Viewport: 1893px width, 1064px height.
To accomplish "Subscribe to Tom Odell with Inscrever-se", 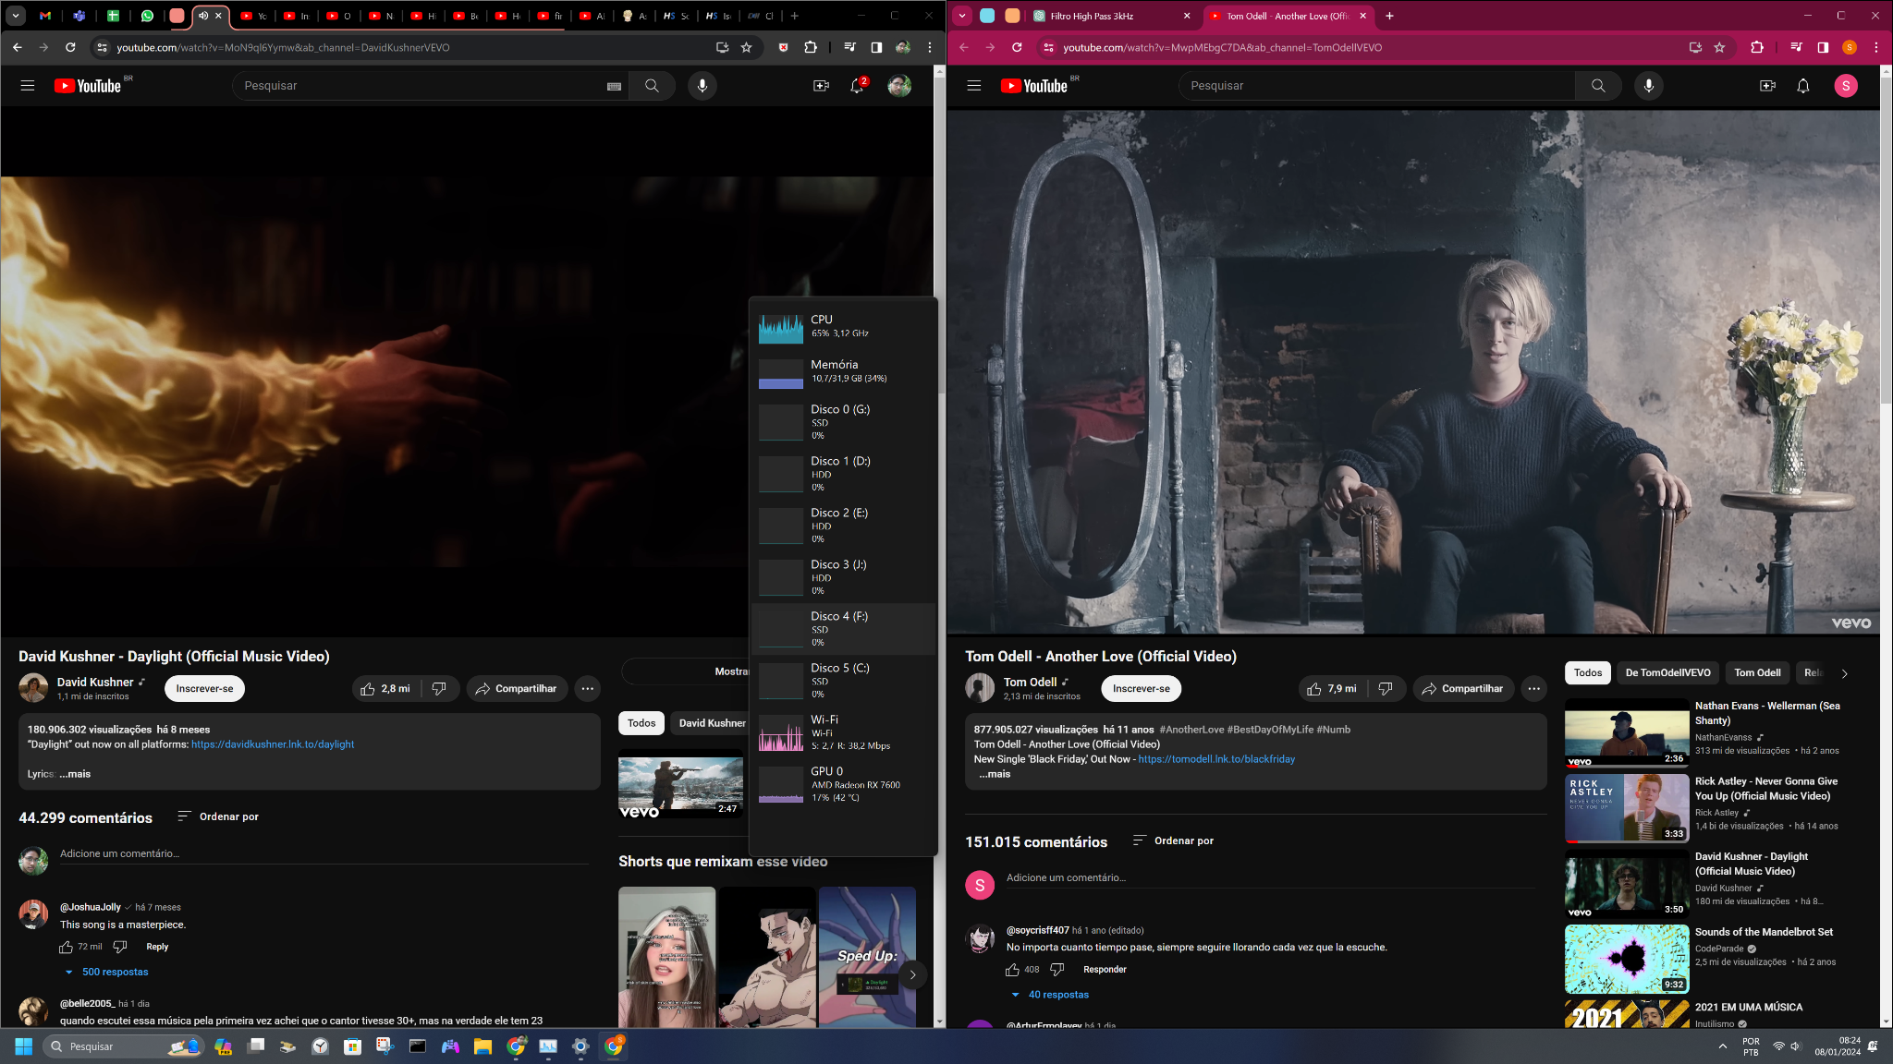I will pyautogui.click(x=1142, y=689).
